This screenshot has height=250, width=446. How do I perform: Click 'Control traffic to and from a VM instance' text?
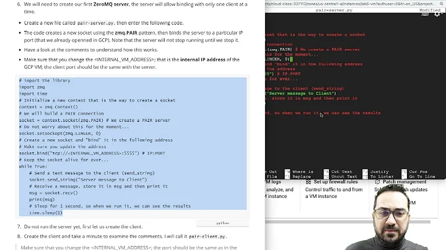tap(334, 193)
